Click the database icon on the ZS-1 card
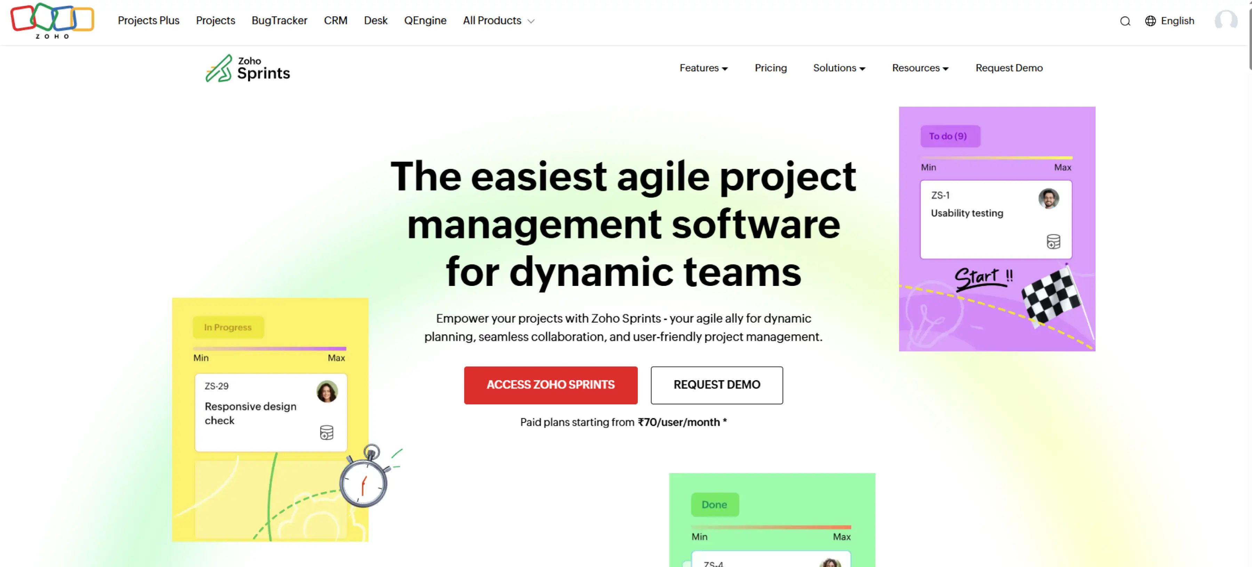1252x567 pixels. (1054, 241)
